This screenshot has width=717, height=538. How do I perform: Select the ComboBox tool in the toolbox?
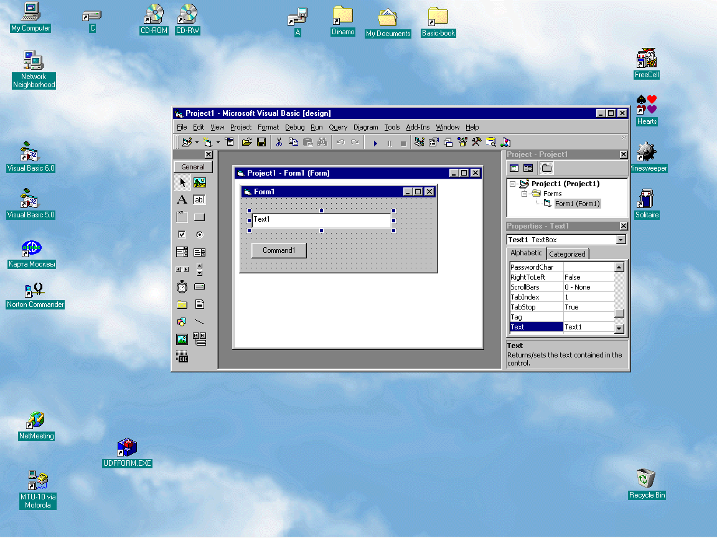click(x=182, y=252)
